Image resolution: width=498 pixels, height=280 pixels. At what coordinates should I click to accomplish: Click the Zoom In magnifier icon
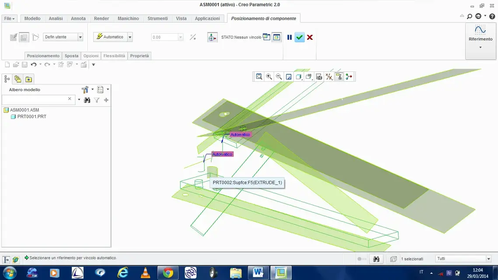pos(269,77)
